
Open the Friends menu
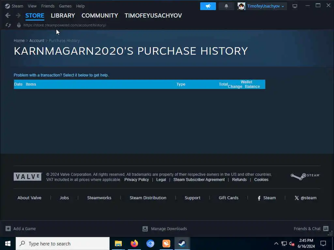(48, 6)
